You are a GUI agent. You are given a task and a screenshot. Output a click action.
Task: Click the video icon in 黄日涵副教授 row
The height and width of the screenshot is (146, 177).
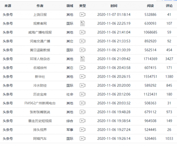83,50
